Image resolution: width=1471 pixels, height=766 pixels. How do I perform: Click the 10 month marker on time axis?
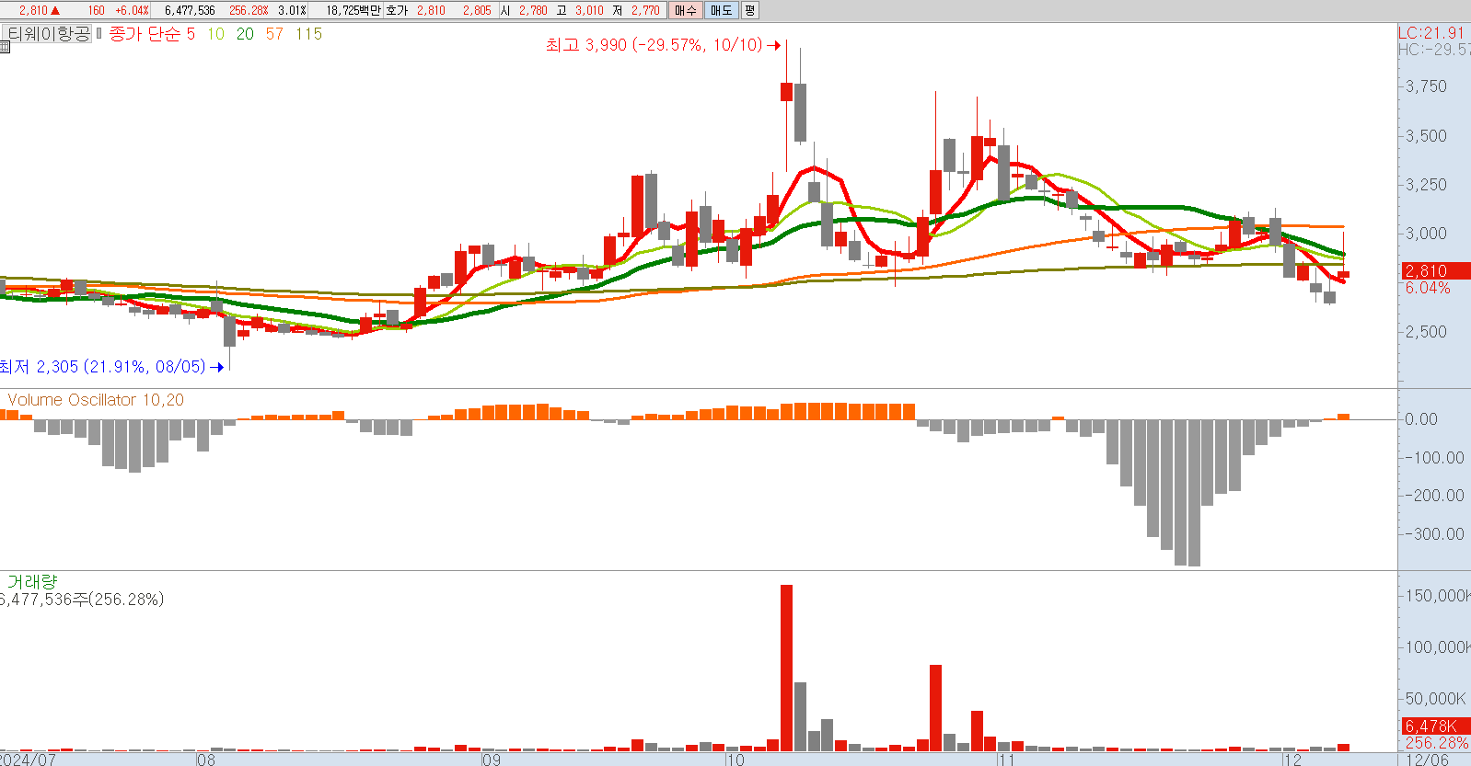[x=735, y=760]
